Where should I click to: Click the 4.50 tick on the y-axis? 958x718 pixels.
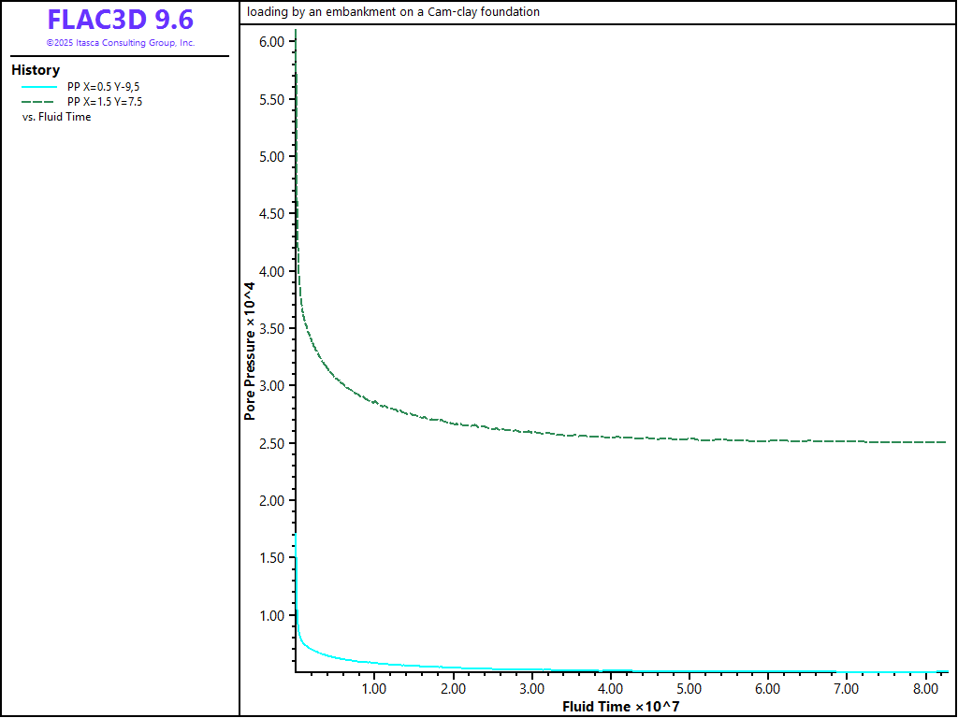271,214
